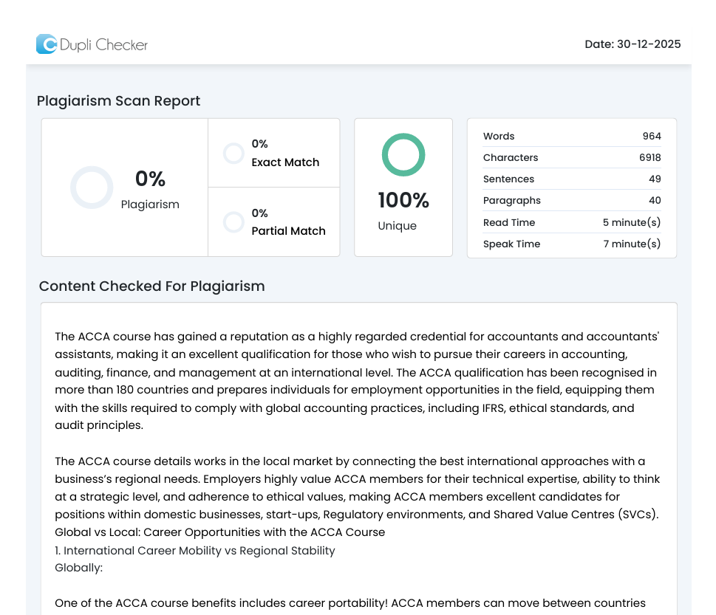Viewport: 716px width, 615px height.
Task: Click the Paragraphs count row
Action: tap(571, 201)
